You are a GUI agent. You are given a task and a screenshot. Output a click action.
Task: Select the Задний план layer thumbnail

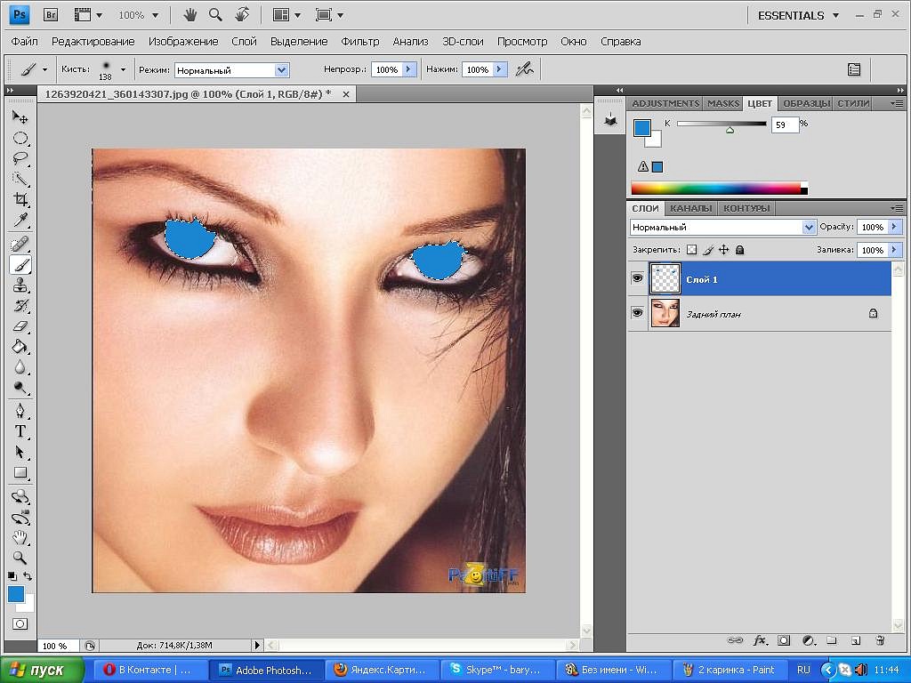pos(665,313)
